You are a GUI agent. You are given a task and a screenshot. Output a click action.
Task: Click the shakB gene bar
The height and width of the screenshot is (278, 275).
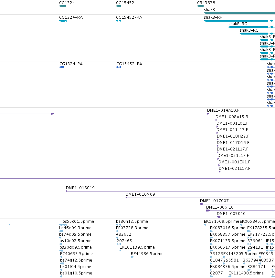coord(239,13)
